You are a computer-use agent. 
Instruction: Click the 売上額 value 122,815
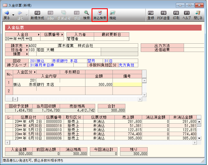click(135, 130)
